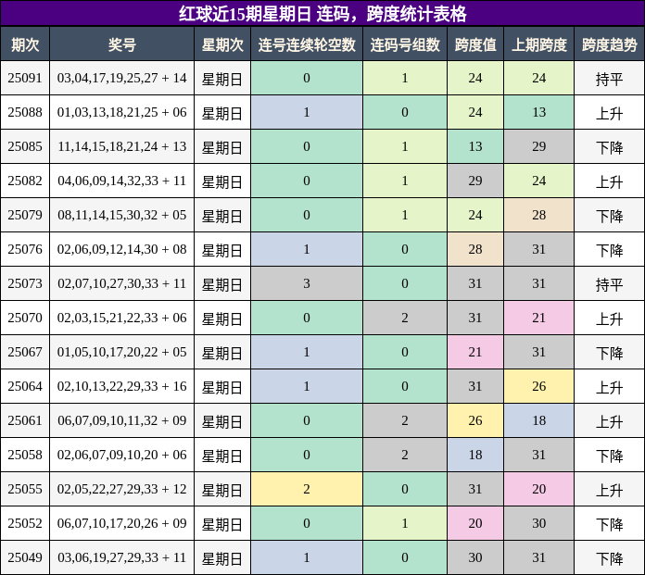Click the table title 红球近15期星期日 连码，跨度统计表格

[322, 14]
